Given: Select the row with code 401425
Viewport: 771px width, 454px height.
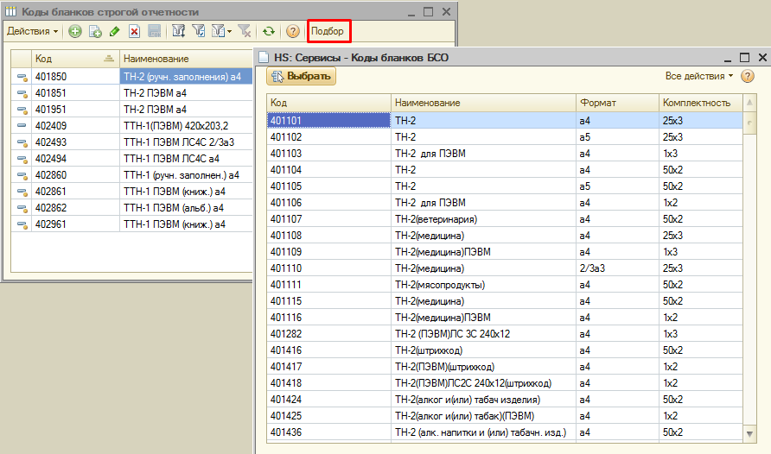Looking at the screenshot, I should point(505,416).
